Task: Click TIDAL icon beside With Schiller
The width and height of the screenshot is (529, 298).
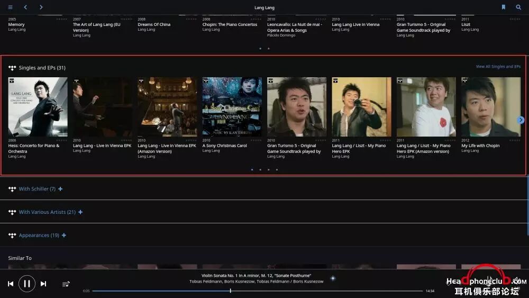Action: click(12, 189)
